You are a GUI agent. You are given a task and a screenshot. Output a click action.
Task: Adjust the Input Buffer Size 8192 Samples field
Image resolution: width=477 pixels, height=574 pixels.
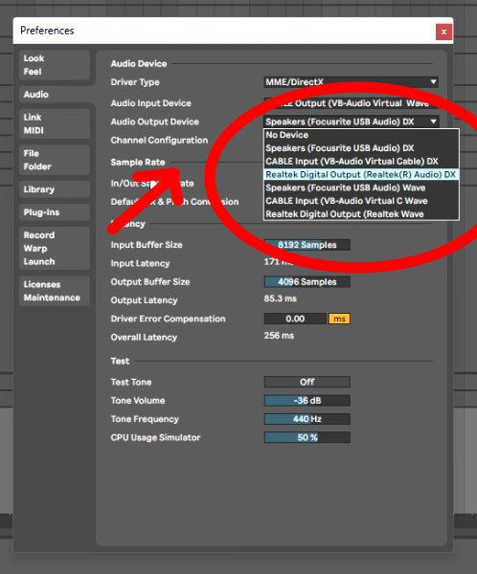(307, 245)
